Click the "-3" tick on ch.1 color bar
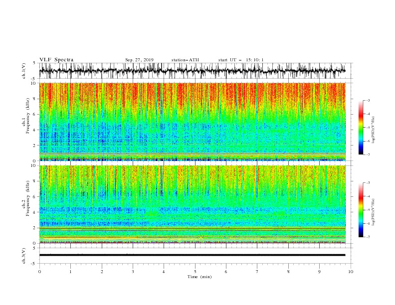The width and height of the screenshot is (395, 305). click(368, 100)
